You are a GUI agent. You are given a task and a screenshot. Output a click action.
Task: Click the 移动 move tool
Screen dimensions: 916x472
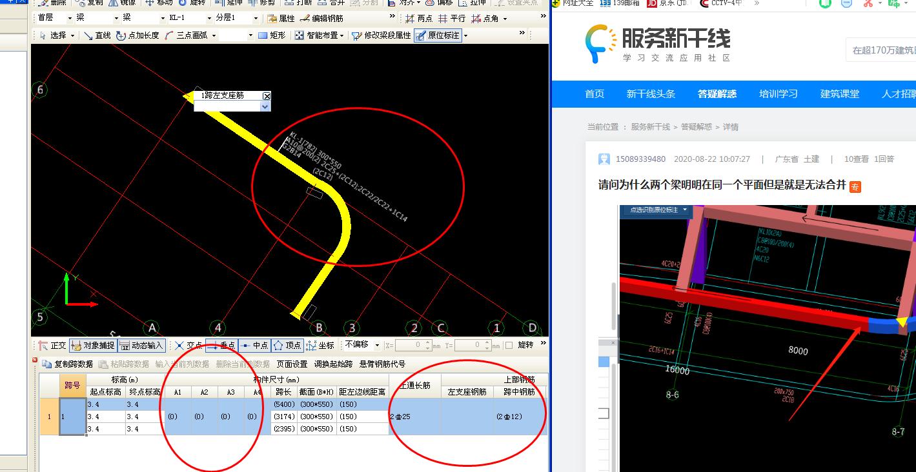click(159, 3)
